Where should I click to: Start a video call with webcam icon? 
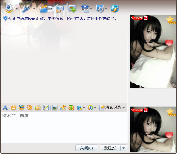pos(9,8)
